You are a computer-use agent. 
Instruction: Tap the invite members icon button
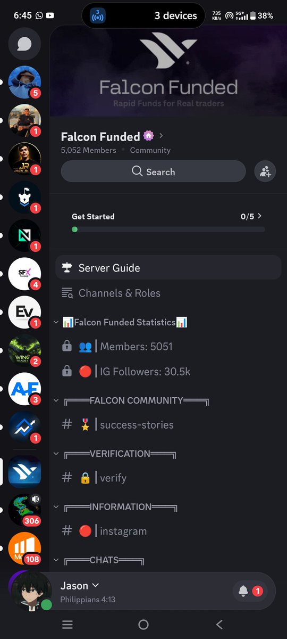[265, 171]
